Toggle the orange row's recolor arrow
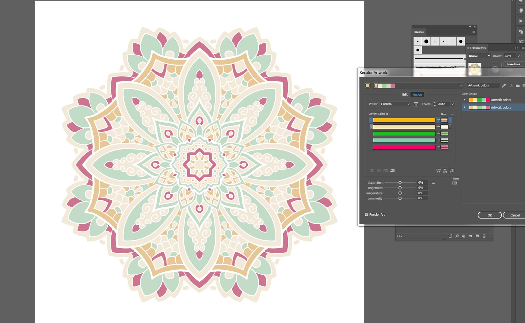Image resolution: width=525 pixels, height=323 pixels. (438, 120)
